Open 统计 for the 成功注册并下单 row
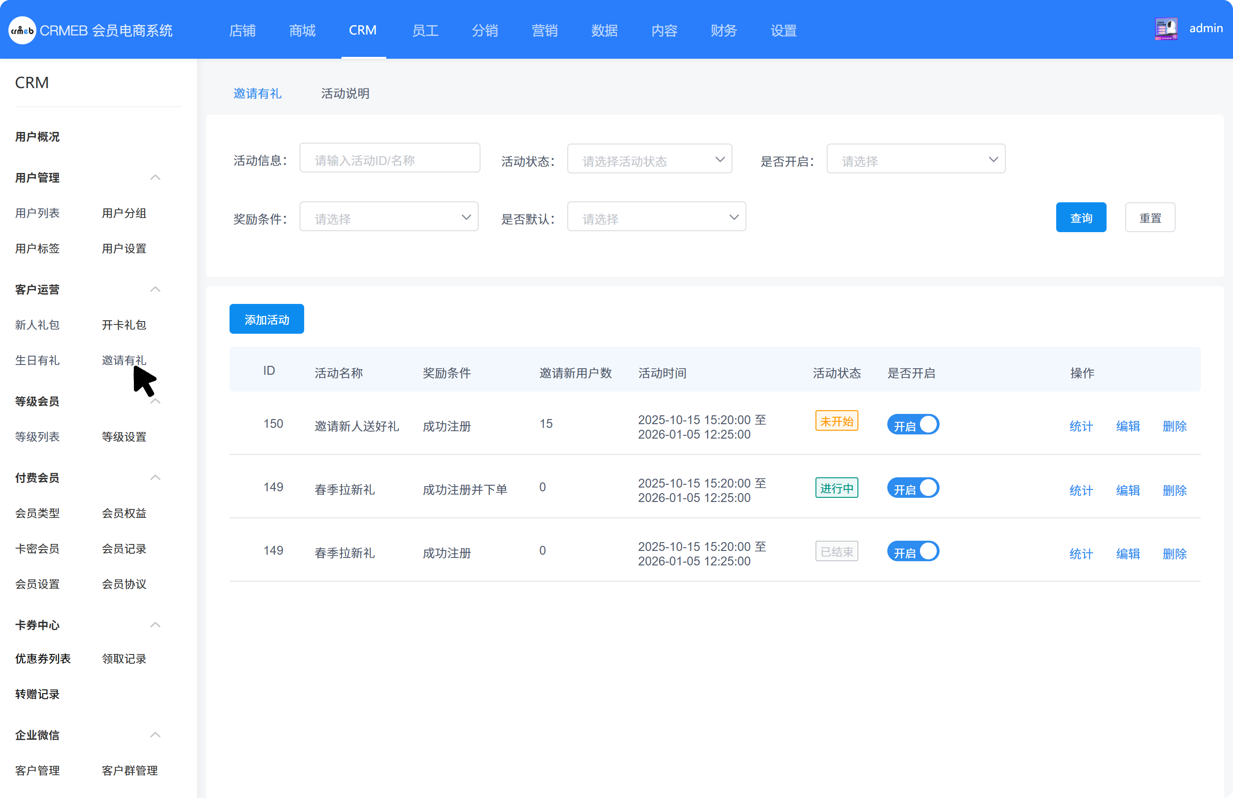This screenshot has height=798, width=1233. point(1081,491)
